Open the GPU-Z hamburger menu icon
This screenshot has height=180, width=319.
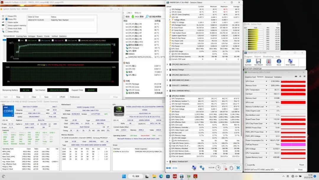click(304, 76)
